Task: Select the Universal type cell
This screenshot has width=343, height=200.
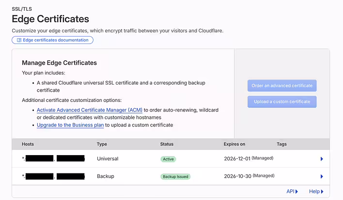Action: (x=108, y=159)
